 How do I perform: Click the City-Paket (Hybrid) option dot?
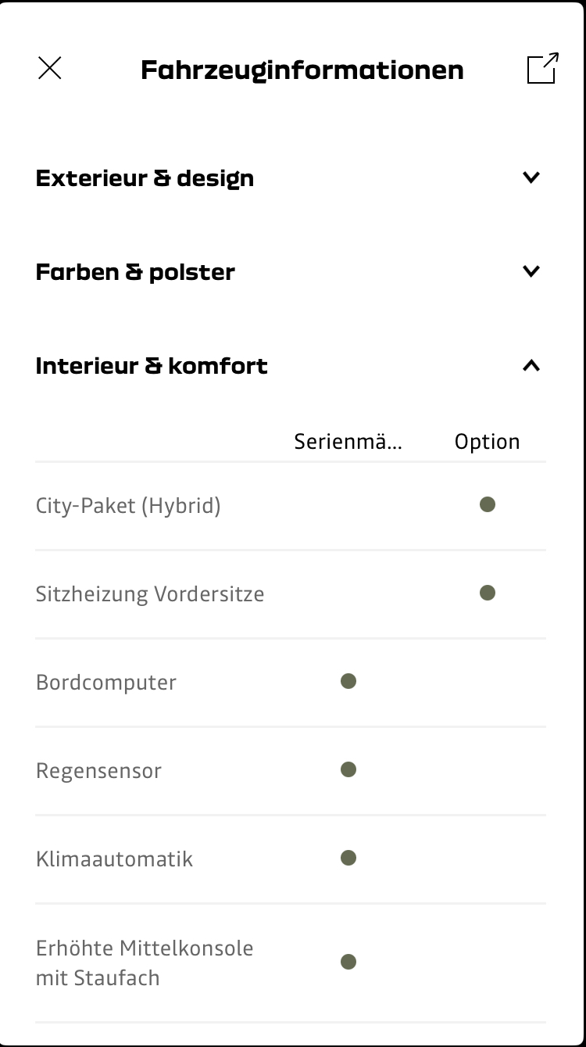click(x=488, y=505)
